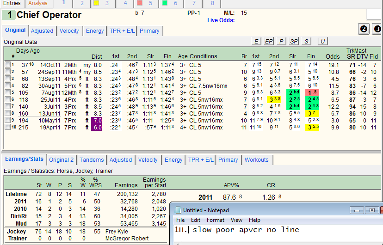Open lower Velocity tab
Viewport: 383px width, 245px height.
148,160
